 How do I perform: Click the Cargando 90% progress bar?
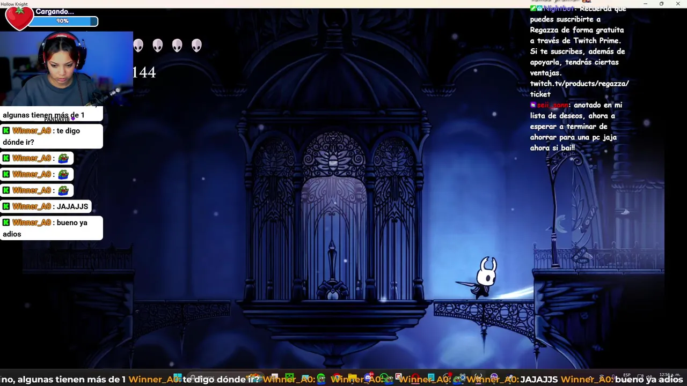click(x=63, y=21)
